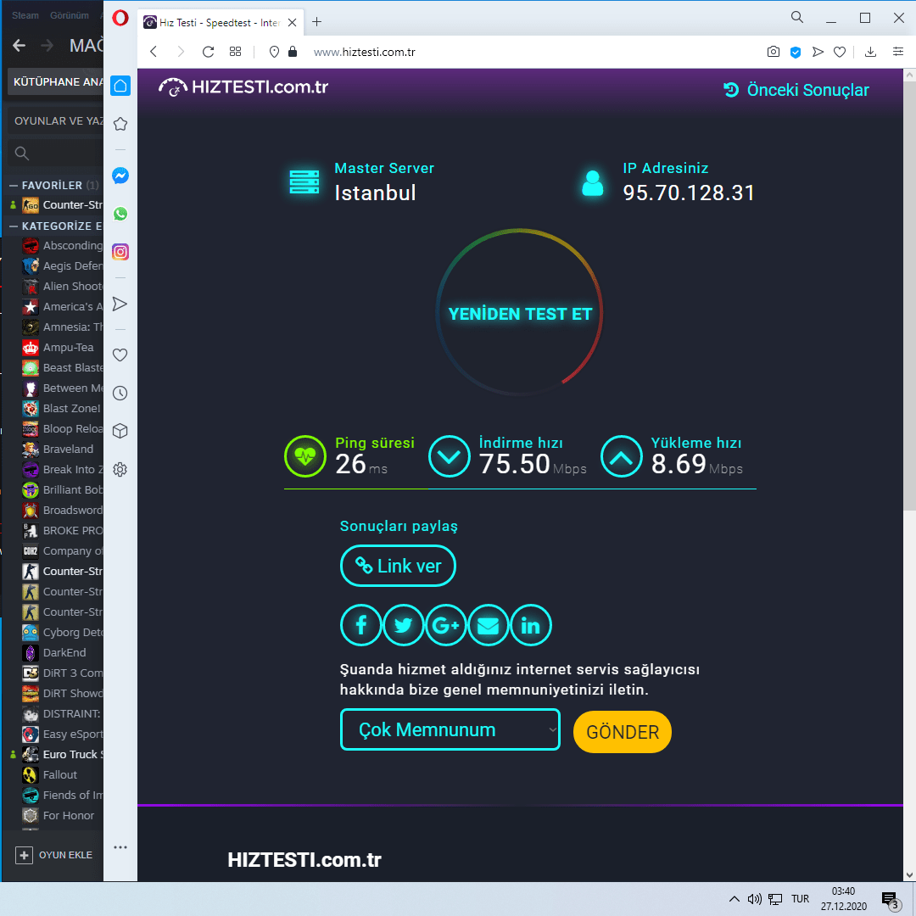
Task: Collapse the FAVORİLER category in Steam
Action: 14,185
